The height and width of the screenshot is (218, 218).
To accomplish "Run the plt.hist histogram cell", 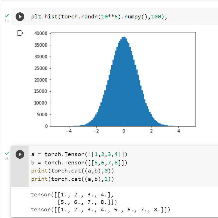I will pyautogui.click(x=20, y=17).
